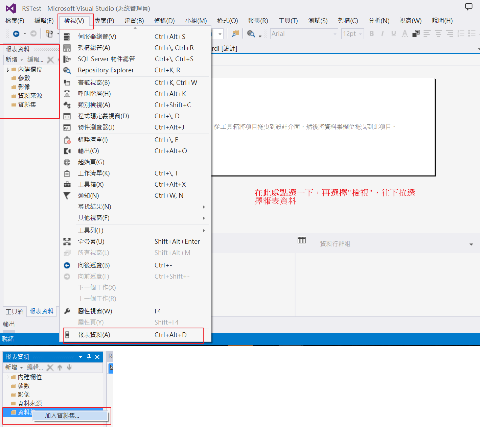This screenshot has height=427, width=483.
Task: Open the 輸出 panel tab above the status bar
Action: [x=9, y=324]
